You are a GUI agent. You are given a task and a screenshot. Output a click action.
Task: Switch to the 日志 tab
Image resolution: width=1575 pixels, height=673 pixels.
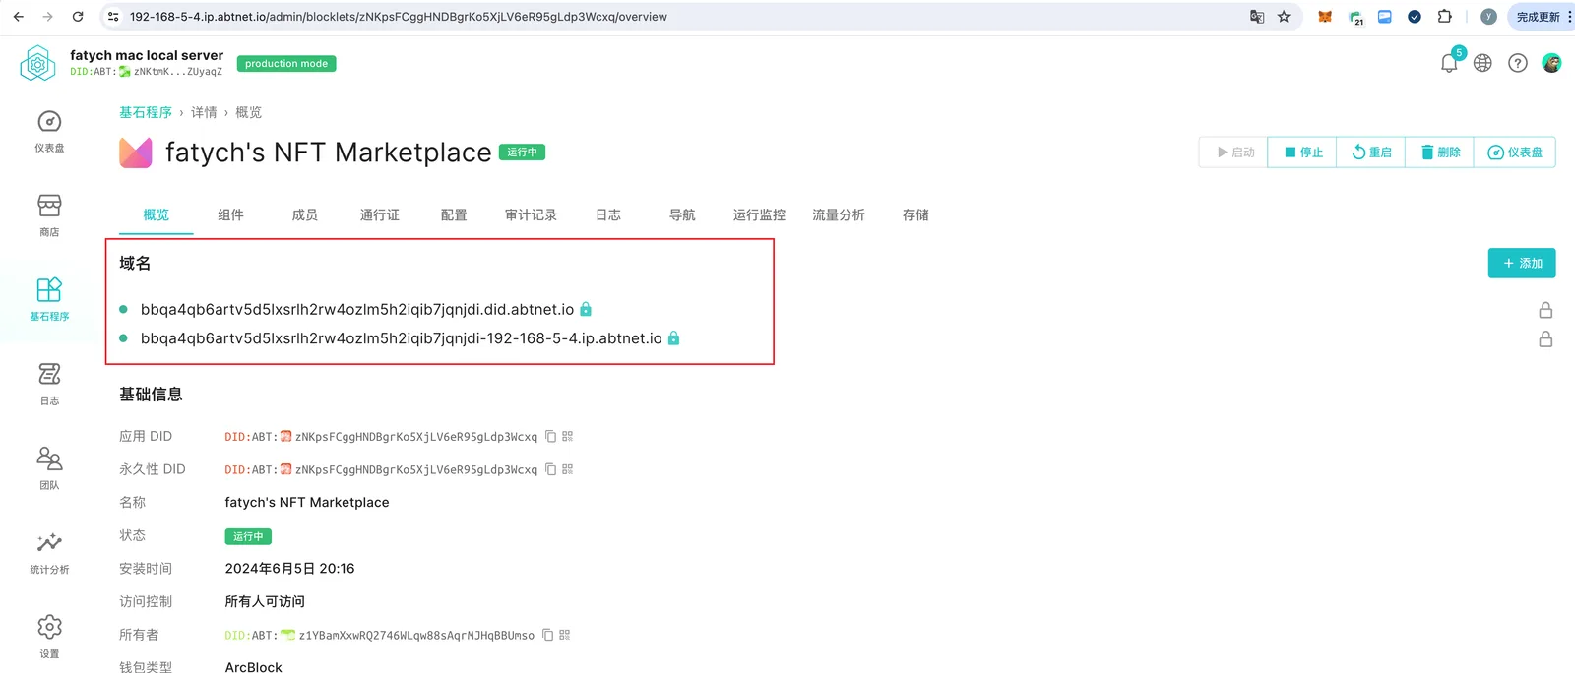click(608, 214)
